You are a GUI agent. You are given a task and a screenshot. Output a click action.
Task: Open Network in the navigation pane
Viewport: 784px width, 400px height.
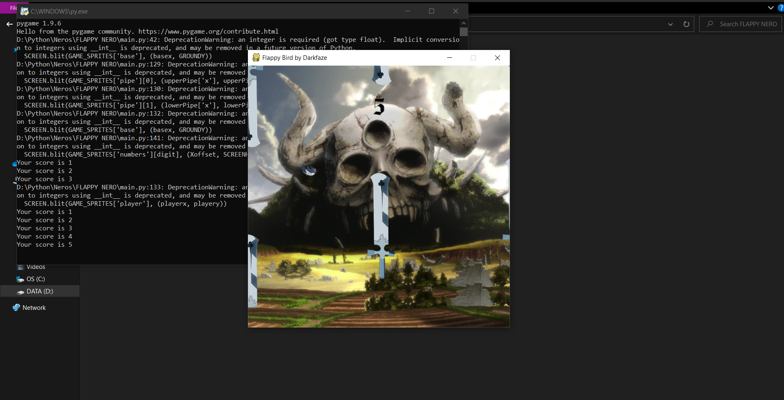(x=34, y=308)
